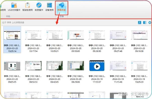The width and height of the screenshot is (152, 99).
Task: Select the recording from 2024-03-20 08:42:45
Action: pos(54,72)
